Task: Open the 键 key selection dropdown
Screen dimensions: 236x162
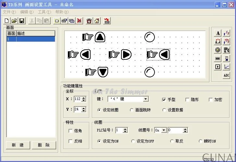Action: click(145, 99)
